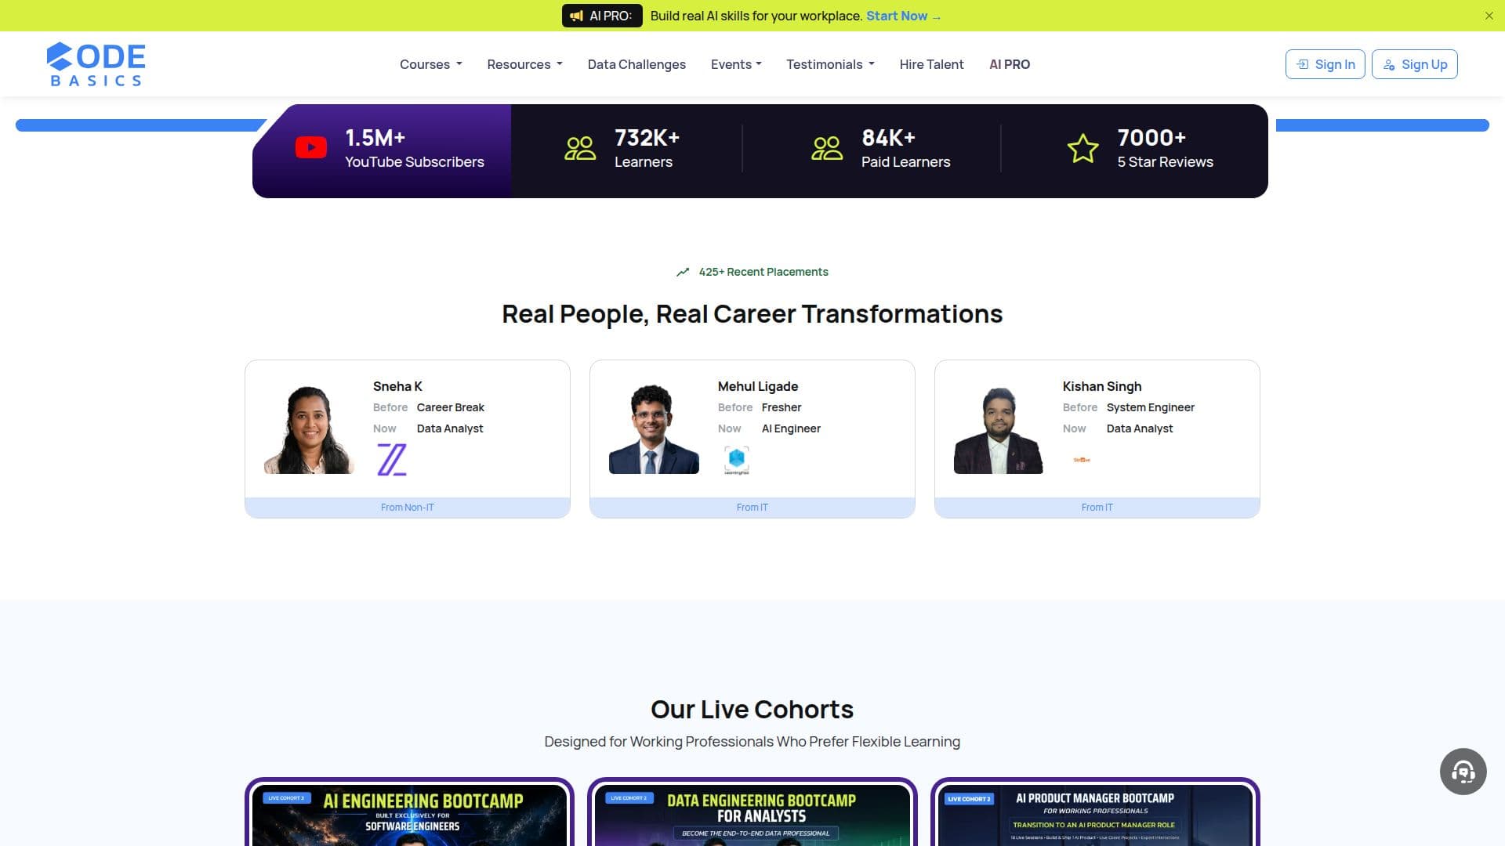Click the 732K+ Learners stat
The image size is (1505, 846).
pyautogui.click(x=622, y=149)
